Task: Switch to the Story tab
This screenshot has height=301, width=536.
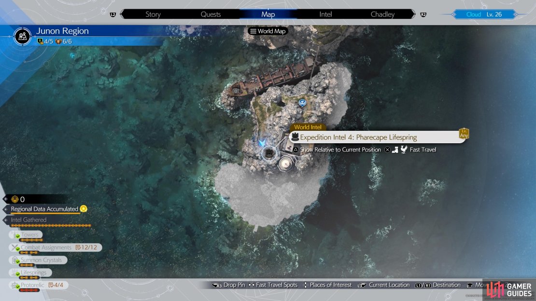Action: [153, 14]
